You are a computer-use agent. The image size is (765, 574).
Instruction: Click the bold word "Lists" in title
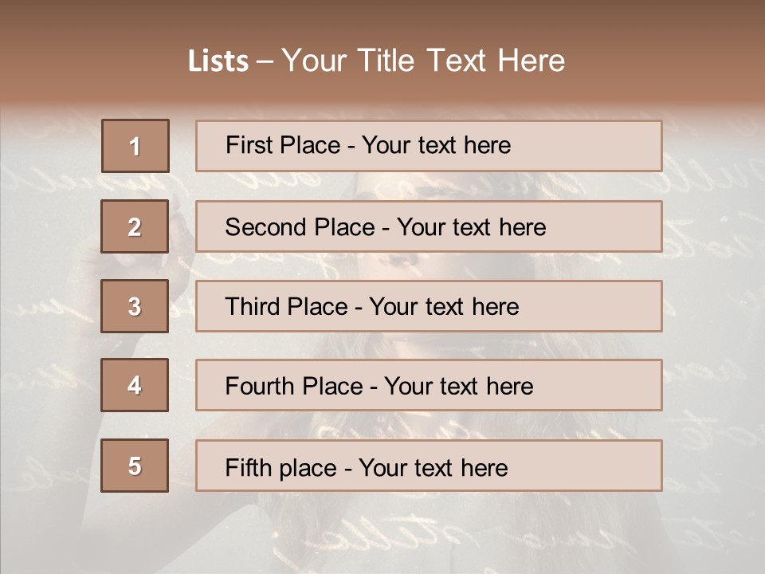(x=218, y=61)
